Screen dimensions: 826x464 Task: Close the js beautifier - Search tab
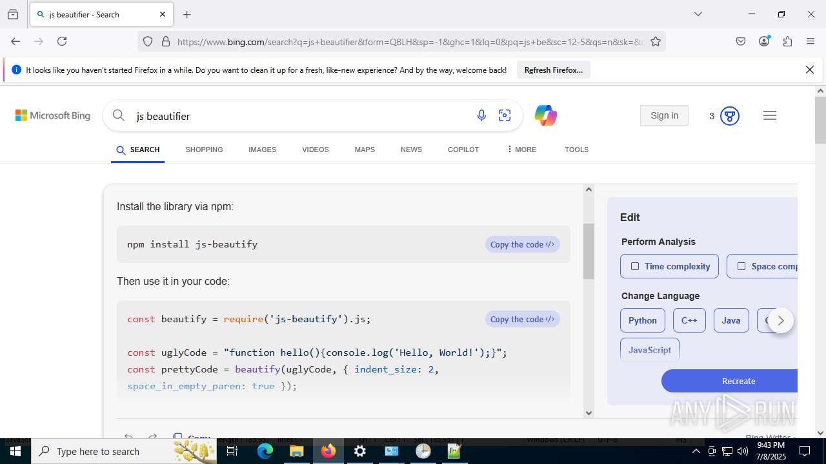click(163, 14)
